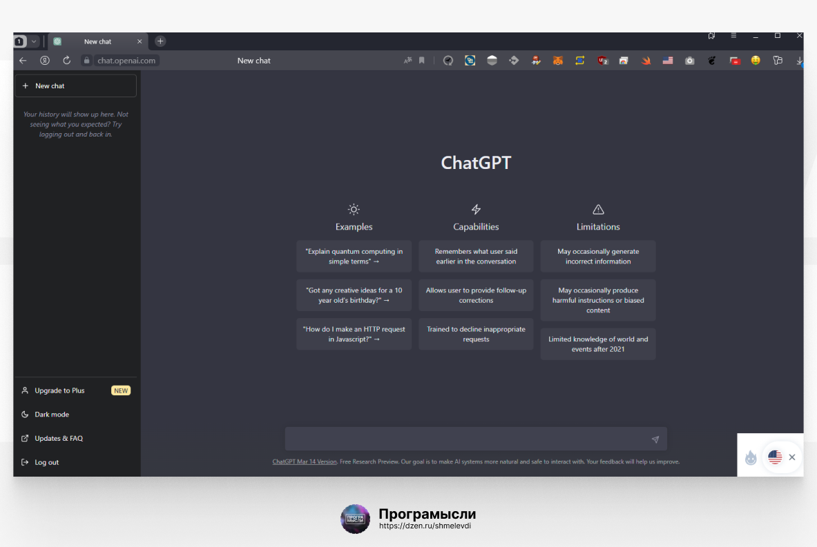Click "May occasionally generate incorrect information" card
This screenshot has height=547, width=817.
point(598,256)
